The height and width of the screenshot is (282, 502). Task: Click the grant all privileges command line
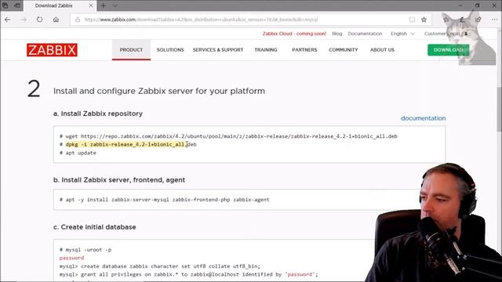(188, 274)
